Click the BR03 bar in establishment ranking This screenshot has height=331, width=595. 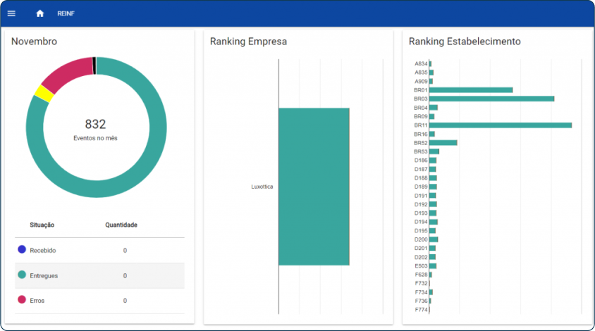click(491, 99)
